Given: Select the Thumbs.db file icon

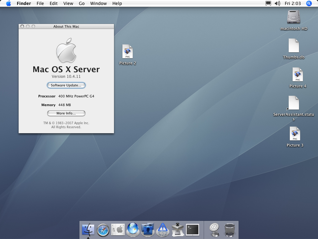Looking at the screenshot, I should 294,45.
